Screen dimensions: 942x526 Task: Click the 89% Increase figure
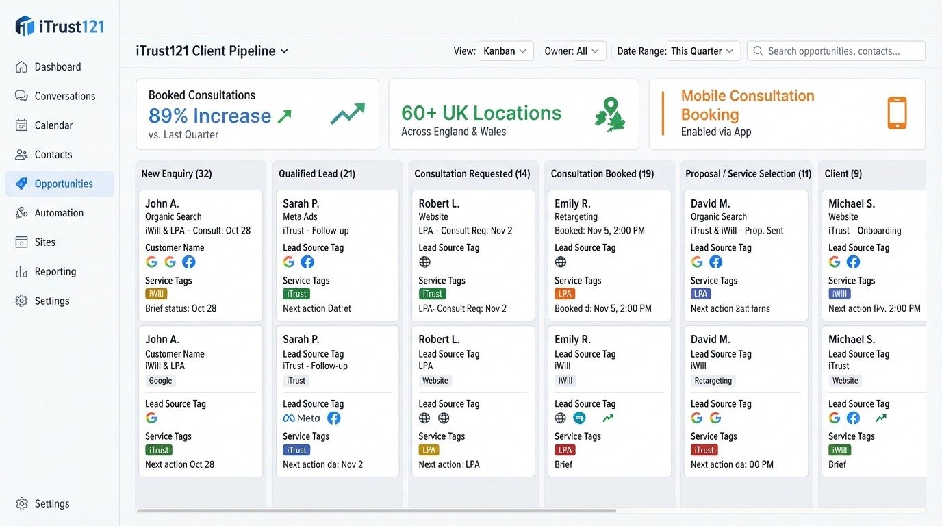tap(210, 116)
